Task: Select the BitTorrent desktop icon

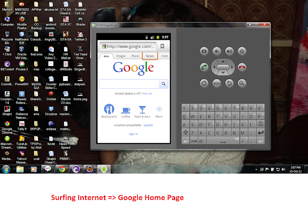Action: click(7, 66)
